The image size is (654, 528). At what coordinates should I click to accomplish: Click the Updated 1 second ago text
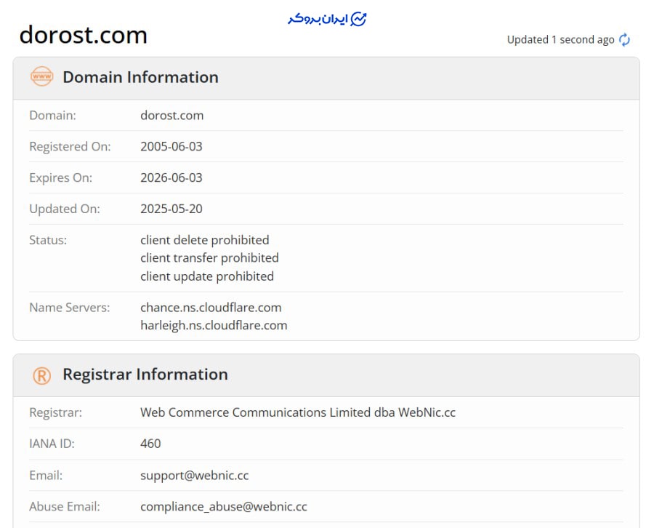560,40
